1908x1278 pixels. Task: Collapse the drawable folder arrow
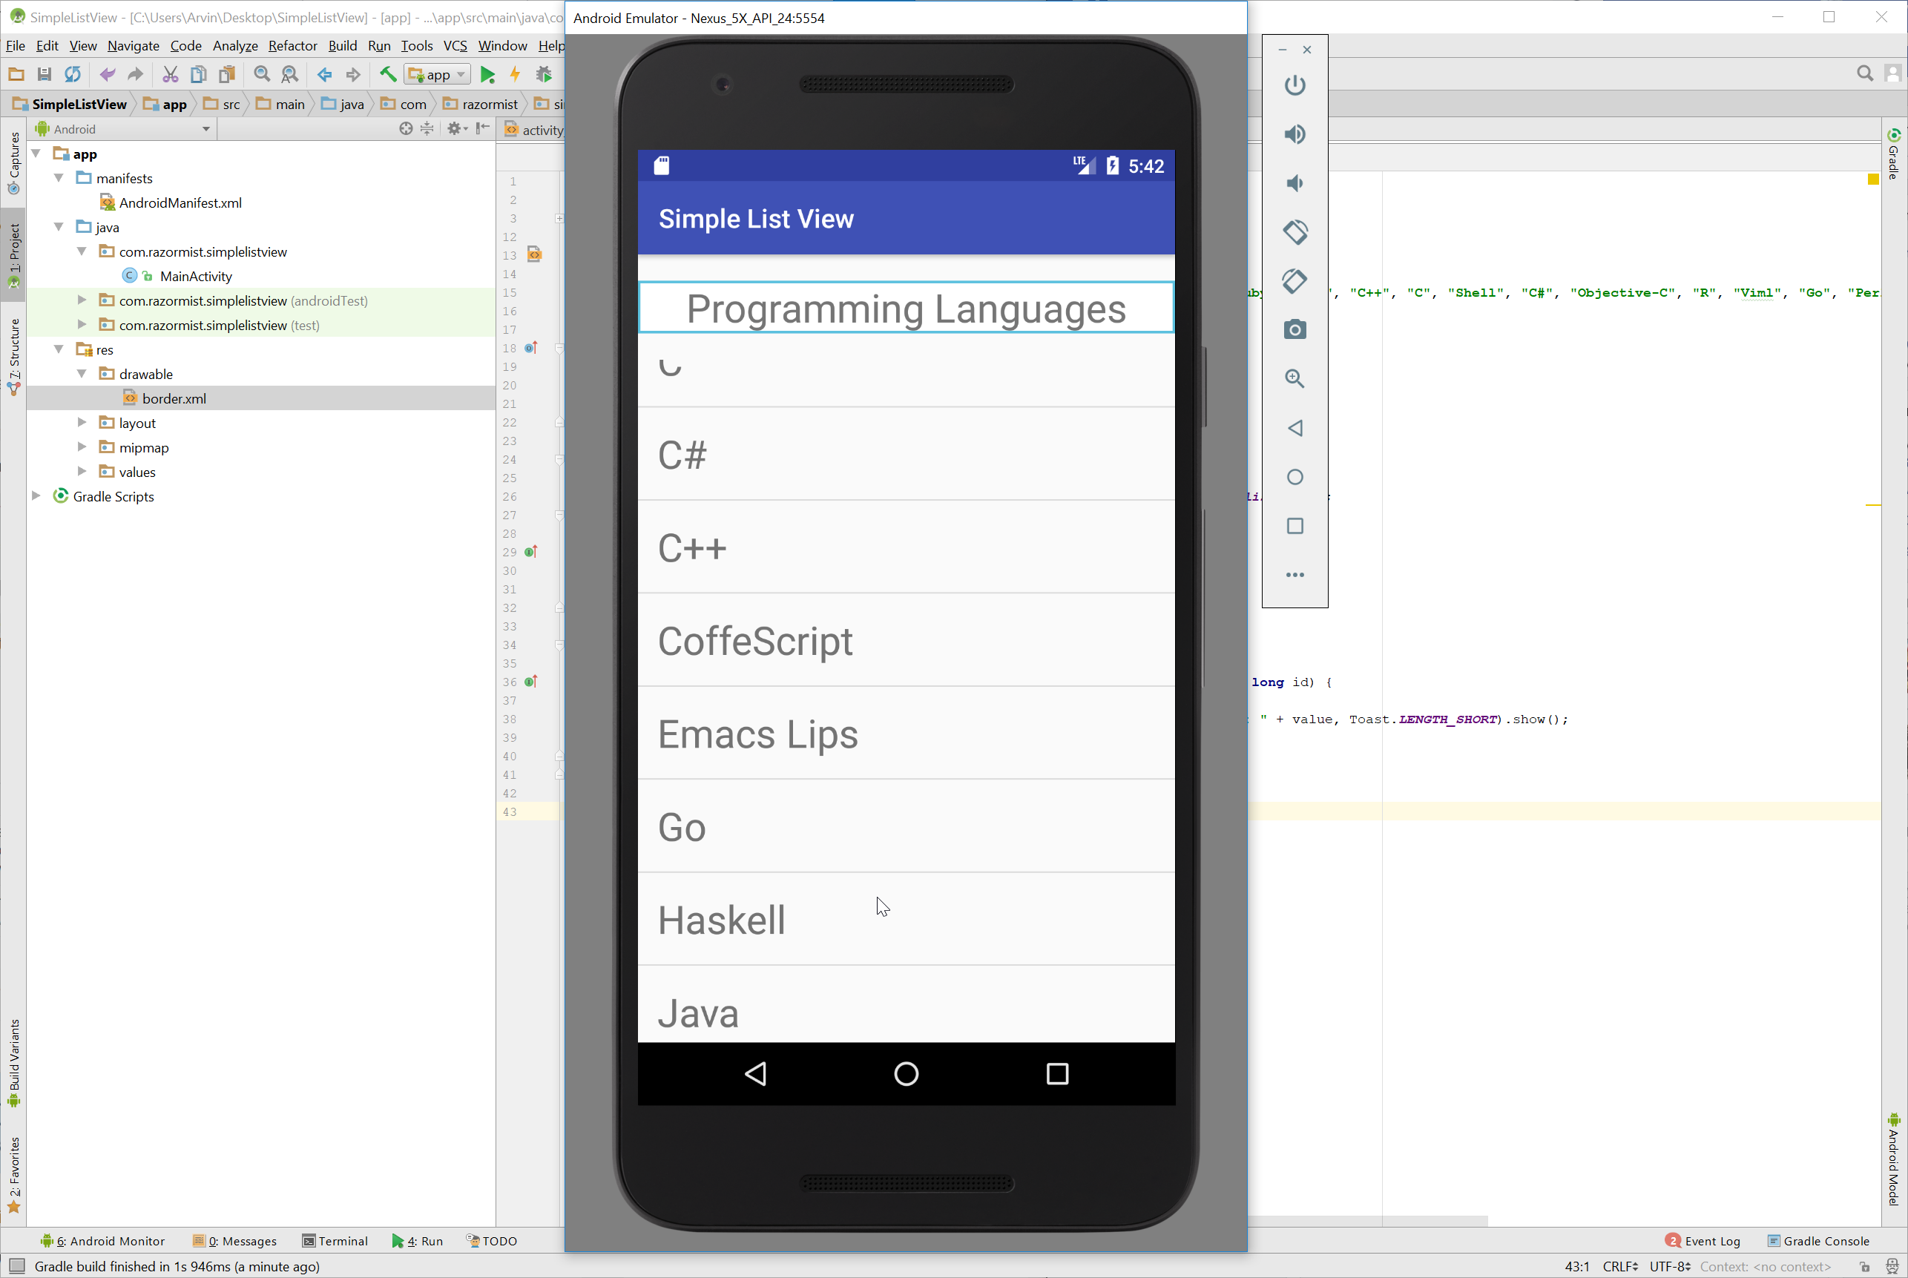point(82,373)
